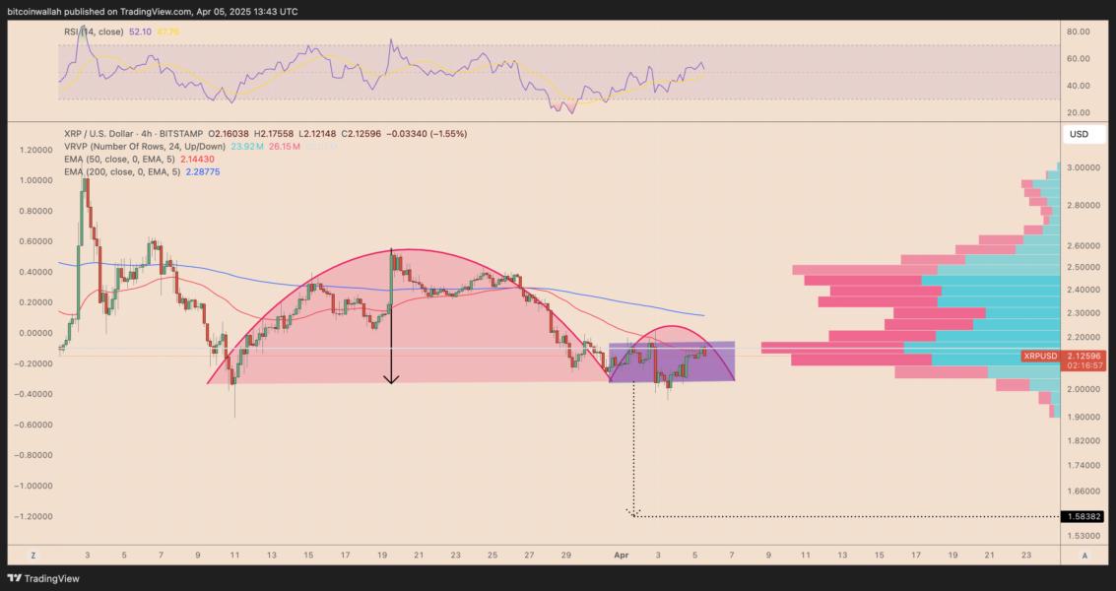Click the red 02:16:57 candle countdown label

(x=1084, y=365)
